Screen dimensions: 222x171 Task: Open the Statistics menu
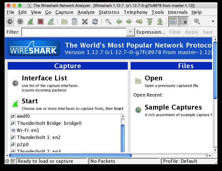109,12
